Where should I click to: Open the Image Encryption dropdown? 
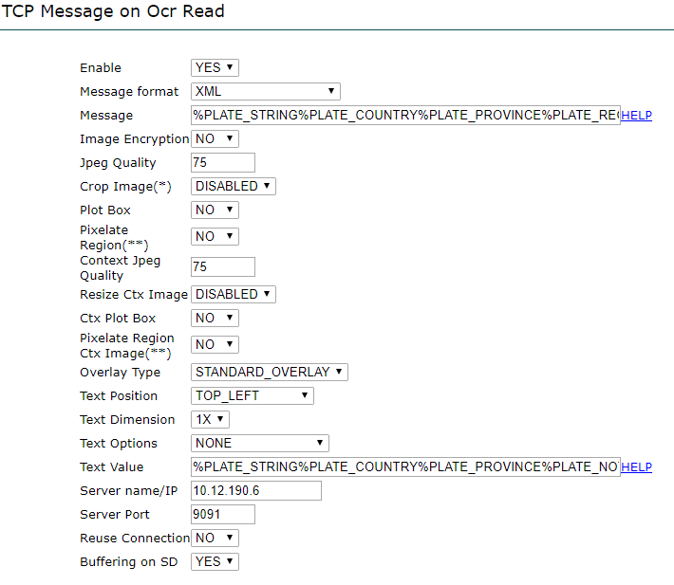215,138
